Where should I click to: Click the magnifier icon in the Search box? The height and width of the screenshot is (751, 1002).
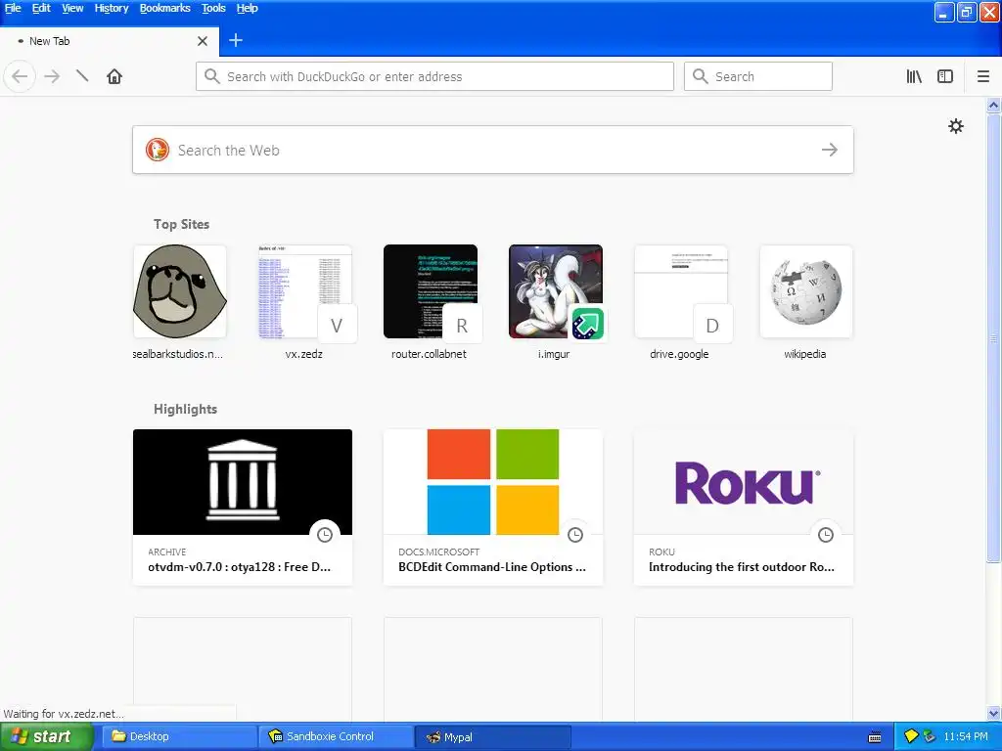pos(701,76)
